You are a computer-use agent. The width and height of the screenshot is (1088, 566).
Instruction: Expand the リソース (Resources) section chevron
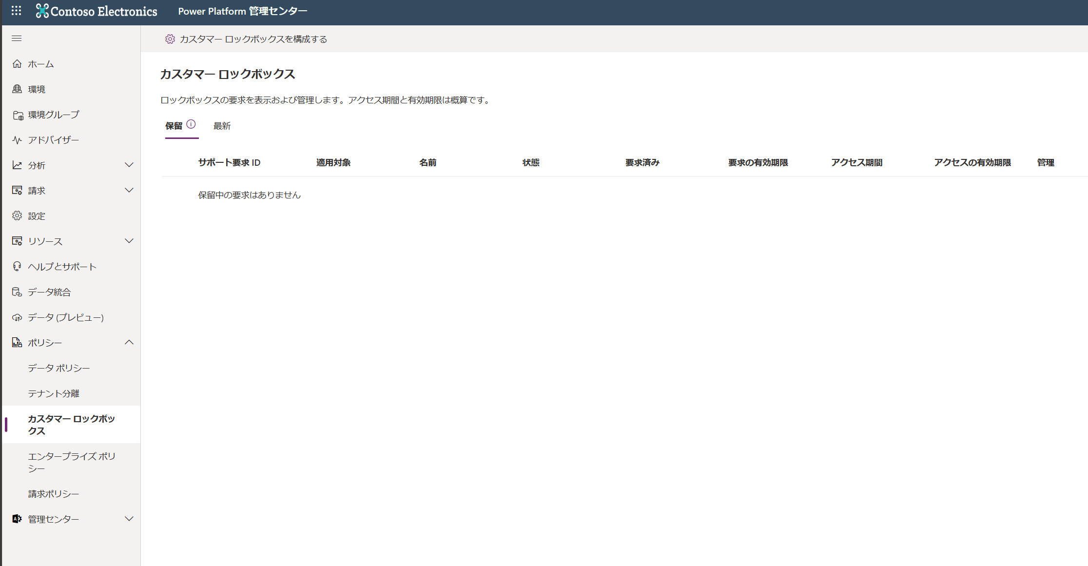pos(129,241)
